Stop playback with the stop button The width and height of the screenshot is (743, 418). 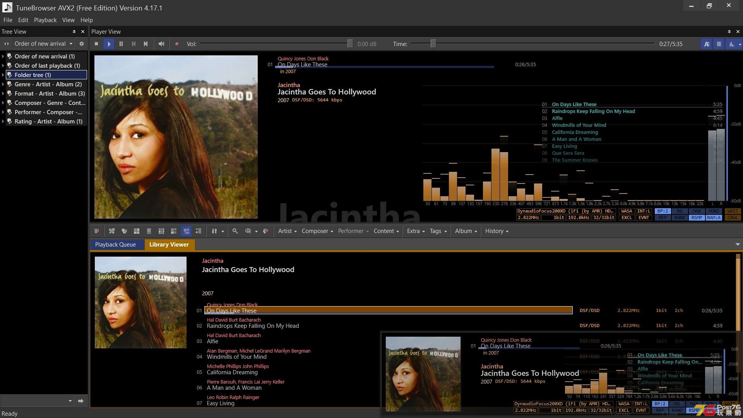pos(96,44)
